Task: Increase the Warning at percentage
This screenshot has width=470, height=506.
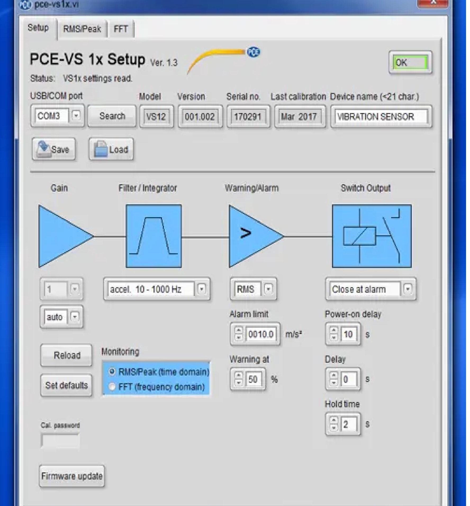Action: (238, 376)
